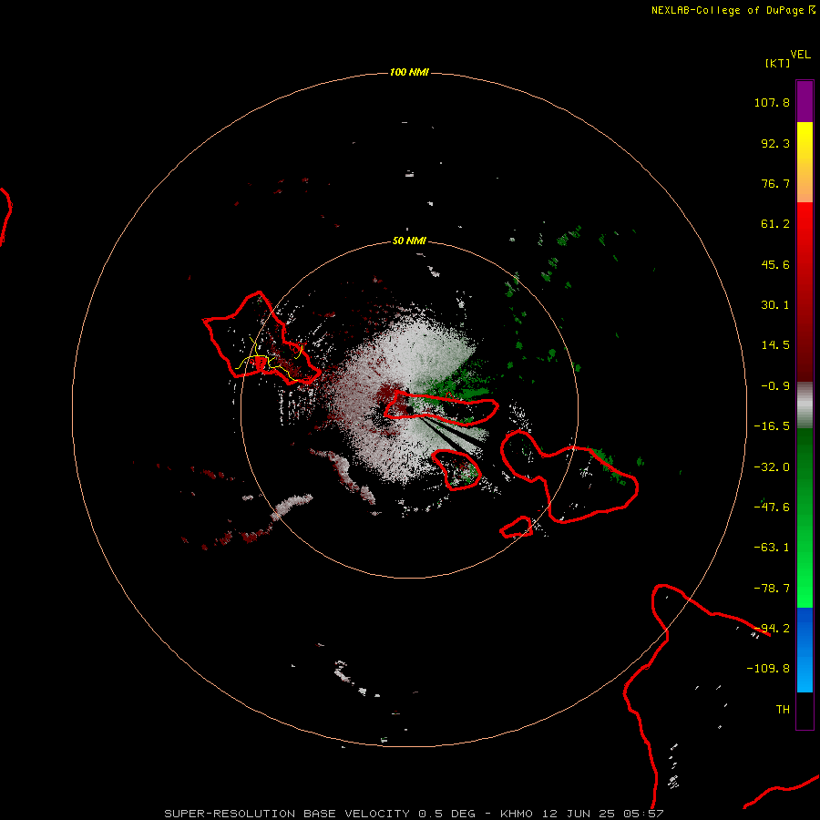Click the -78.7 legend value
This screenshot has height=820, width=820.
point(772,589)
